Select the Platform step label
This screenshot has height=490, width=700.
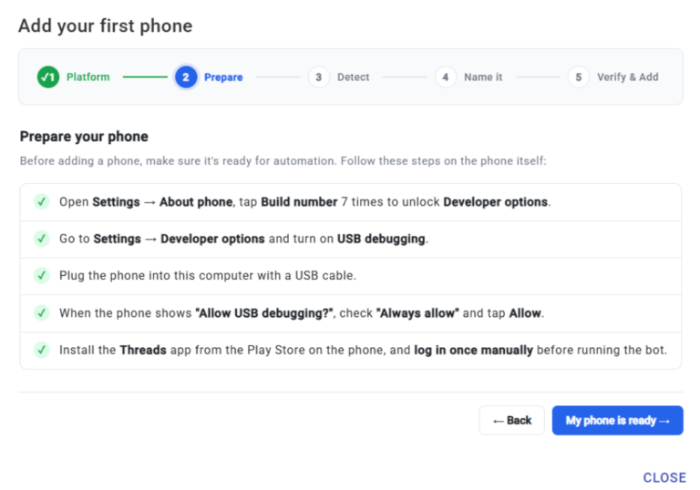pos(87,77)
